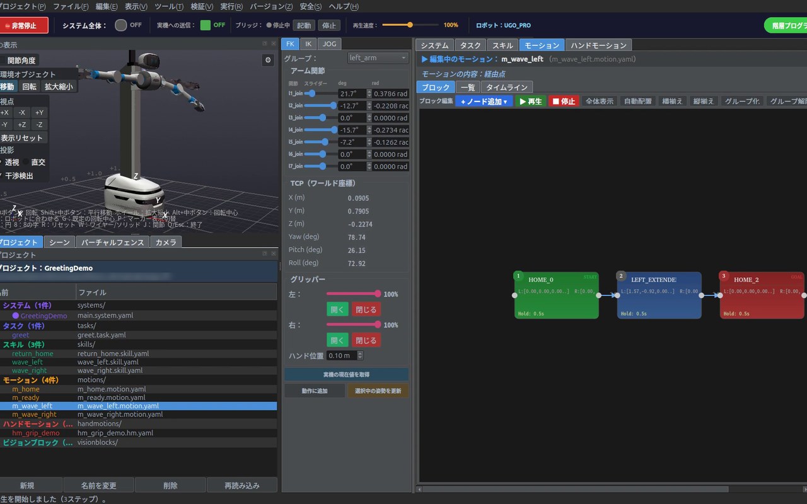
Task: Adjust the 再生速度 playback speed slider
Action: tap(410, 25)
